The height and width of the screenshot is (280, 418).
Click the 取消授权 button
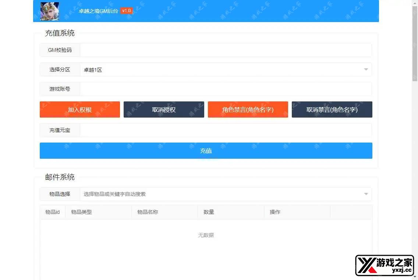click(x=164, y=110)
